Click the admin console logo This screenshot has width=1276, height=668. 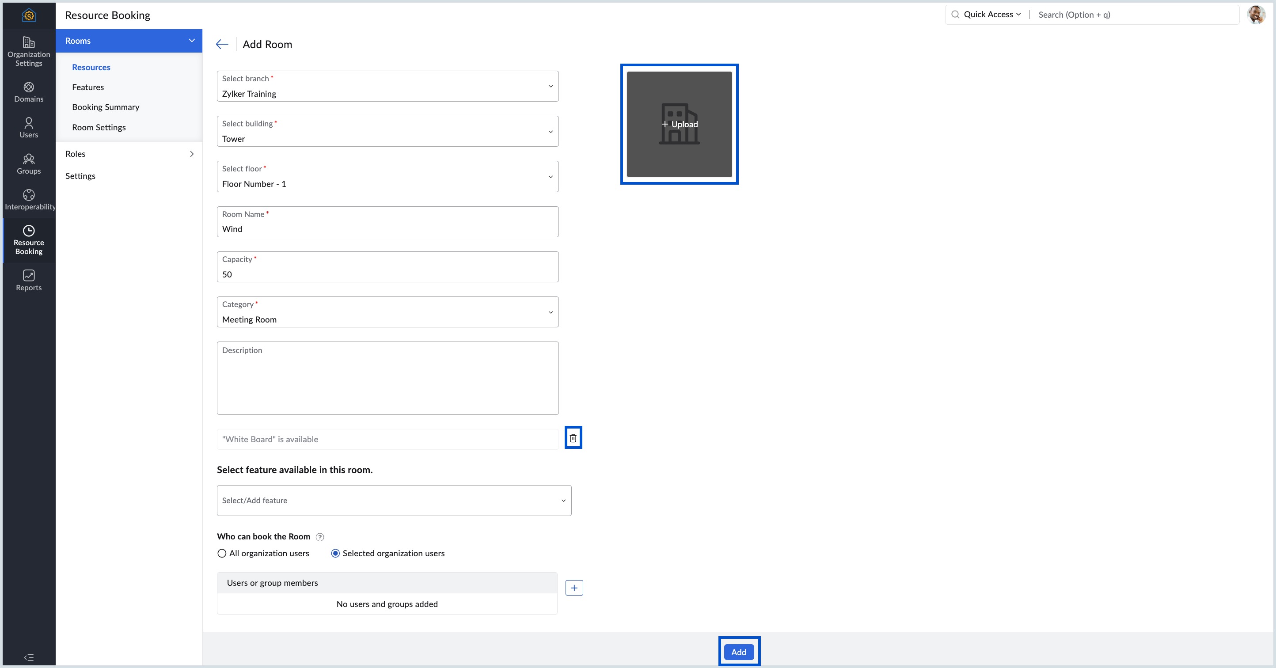click(x=29, y=15)
